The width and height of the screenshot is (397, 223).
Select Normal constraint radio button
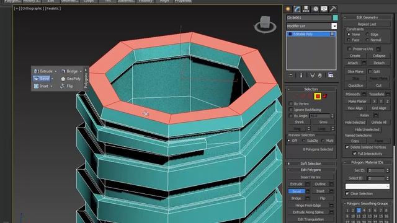367,40
